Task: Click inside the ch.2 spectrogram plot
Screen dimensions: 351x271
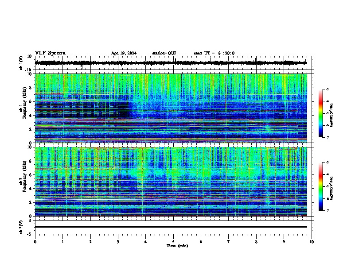Action: click(x=171, y=182)
